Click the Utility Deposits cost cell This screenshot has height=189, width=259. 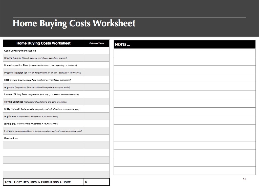point(97,109)
